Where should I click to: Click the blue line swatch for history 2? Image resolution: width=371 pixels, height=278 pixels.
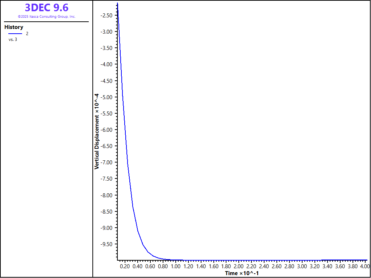pyautogui.click(x=15, y=34)
